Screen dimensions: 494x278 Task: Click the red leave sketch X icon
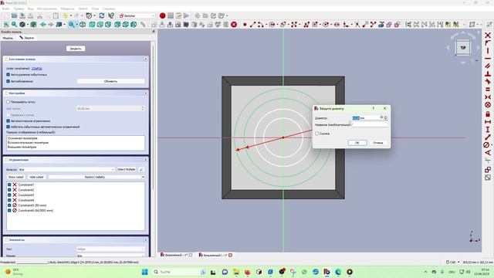234,24
